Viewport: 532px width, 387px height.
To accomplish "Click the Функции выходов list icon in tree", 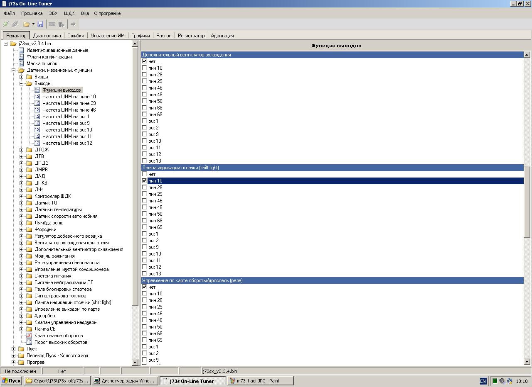I will point(37,90).
